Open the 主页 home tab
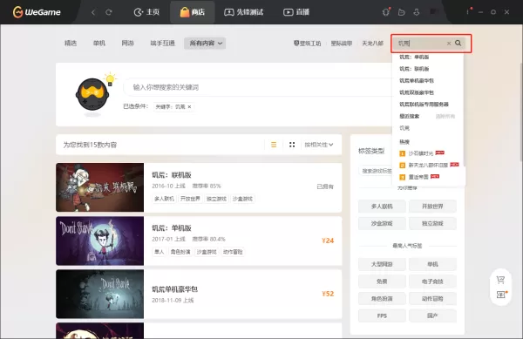 pyautogui.click(x=146, y=12)
